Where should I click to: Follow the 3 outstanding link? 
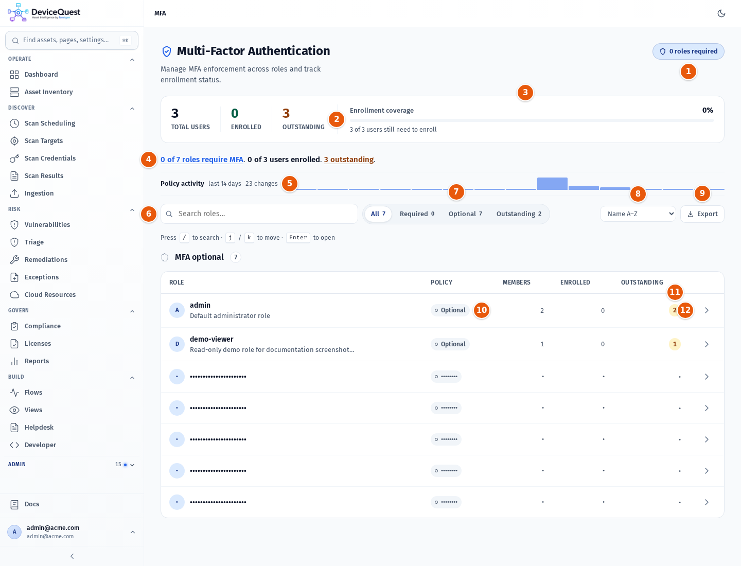(349, 160)
